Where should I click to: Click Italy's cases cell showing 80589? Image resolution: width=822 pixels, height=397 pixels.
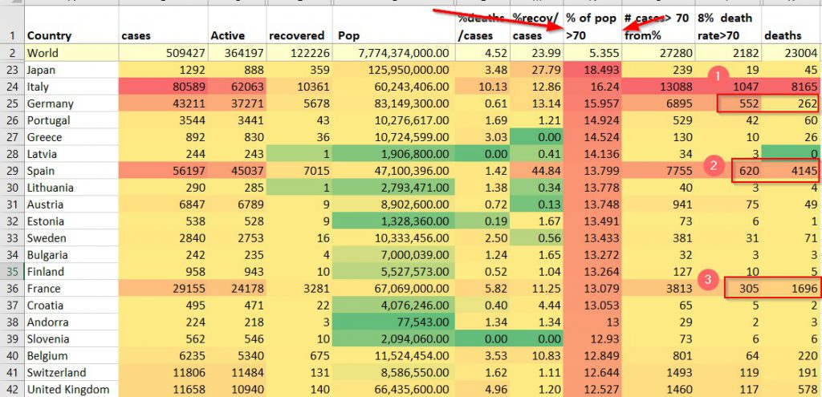(163, 87)
